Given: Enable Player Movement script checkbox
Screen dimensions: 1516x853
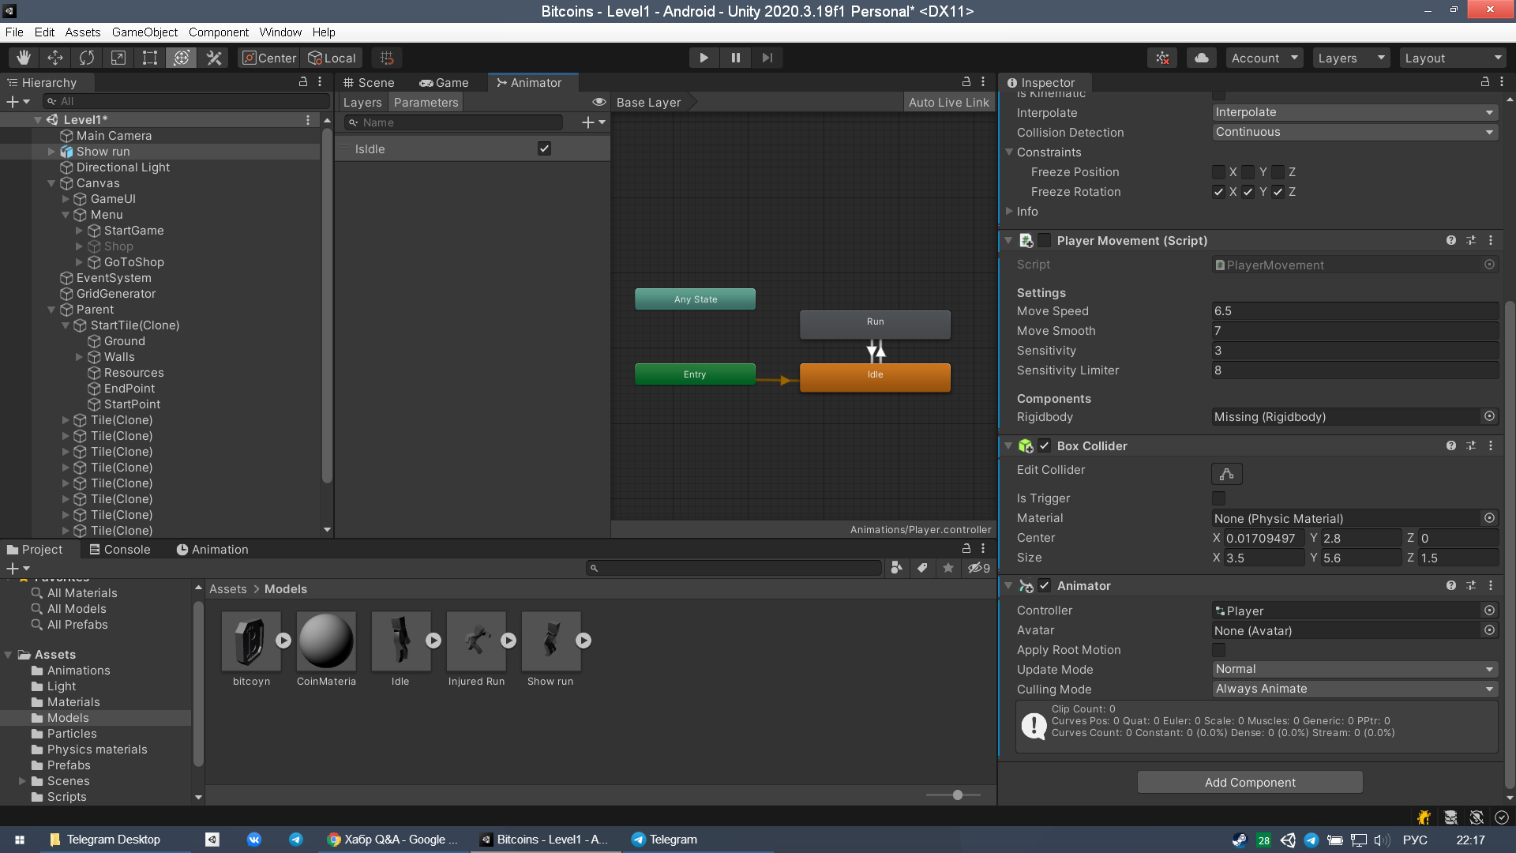Looking at the screenshot, I should [1045, 240].
